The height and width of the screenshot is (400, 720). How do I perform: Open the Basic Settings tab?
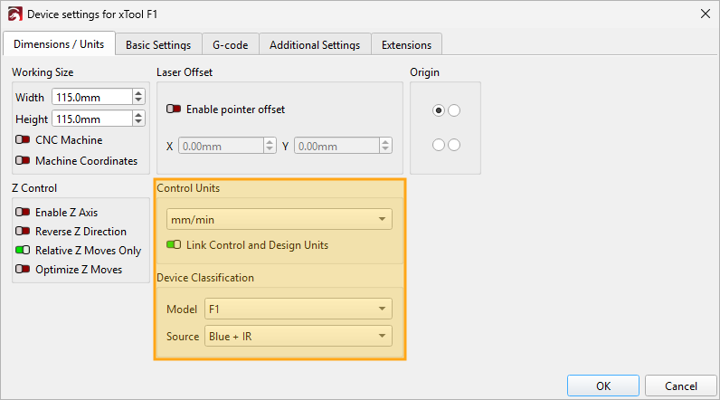pos(158,45)
